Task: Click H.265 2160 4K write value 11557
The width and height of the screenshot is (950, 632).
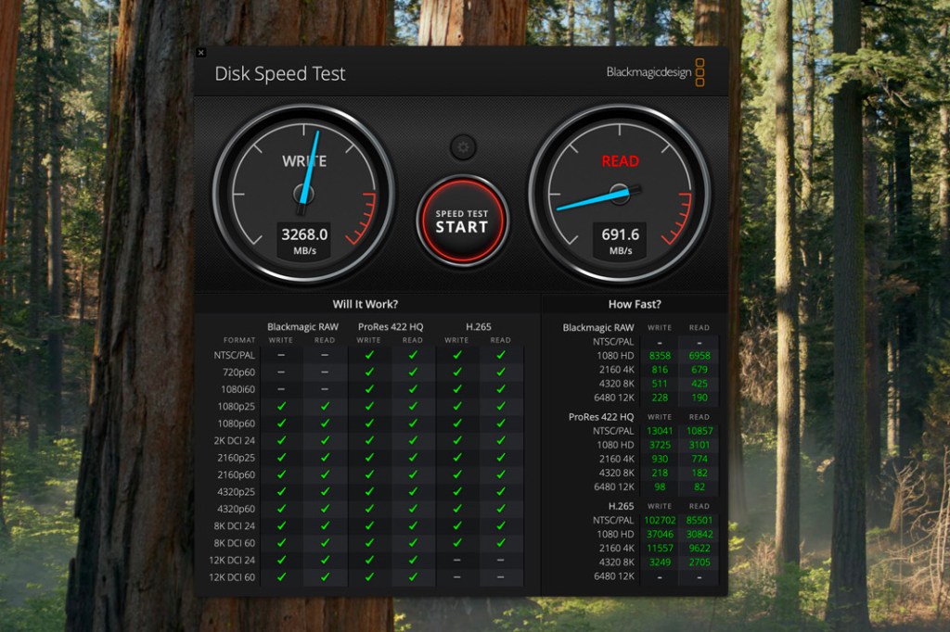Action: 660,549
